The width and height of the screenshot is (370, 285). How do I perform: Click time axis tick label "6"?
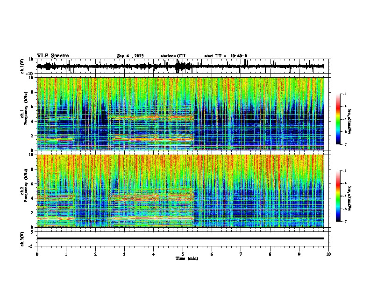tap(212, 254)
